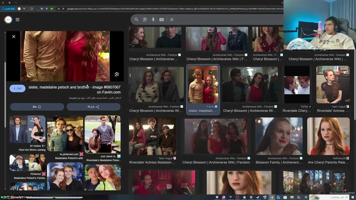The width and height of the screenshot is (356, 200).
Task: Open Blossom Family Archieverse result image
Action: click(279, 136)
